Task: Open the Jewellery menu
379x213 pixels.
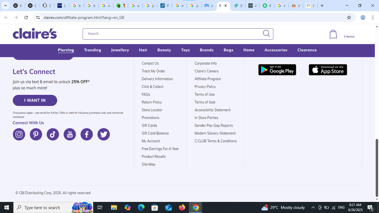Action: click(x=120, y=50)
